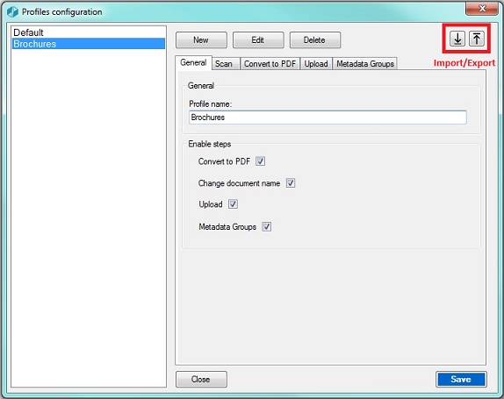Click the Close button at bottom

click(201, 379)
